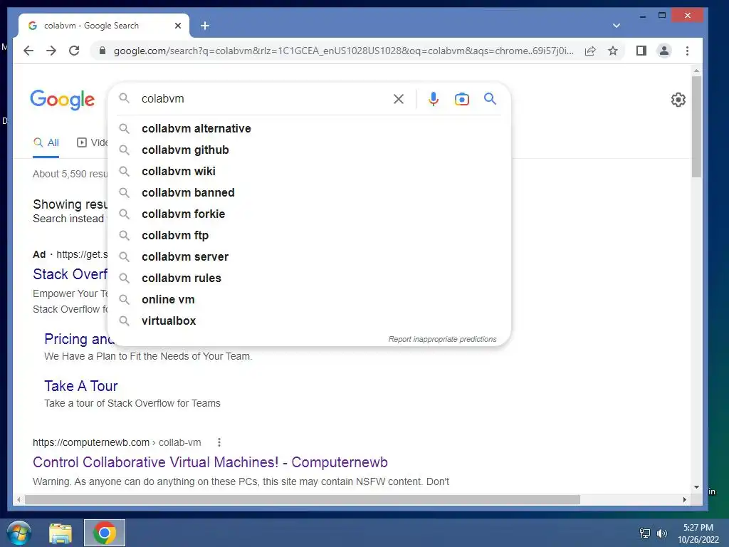Click the scroll right arrow
The image size is (729, 547).
tap(684, 499)
